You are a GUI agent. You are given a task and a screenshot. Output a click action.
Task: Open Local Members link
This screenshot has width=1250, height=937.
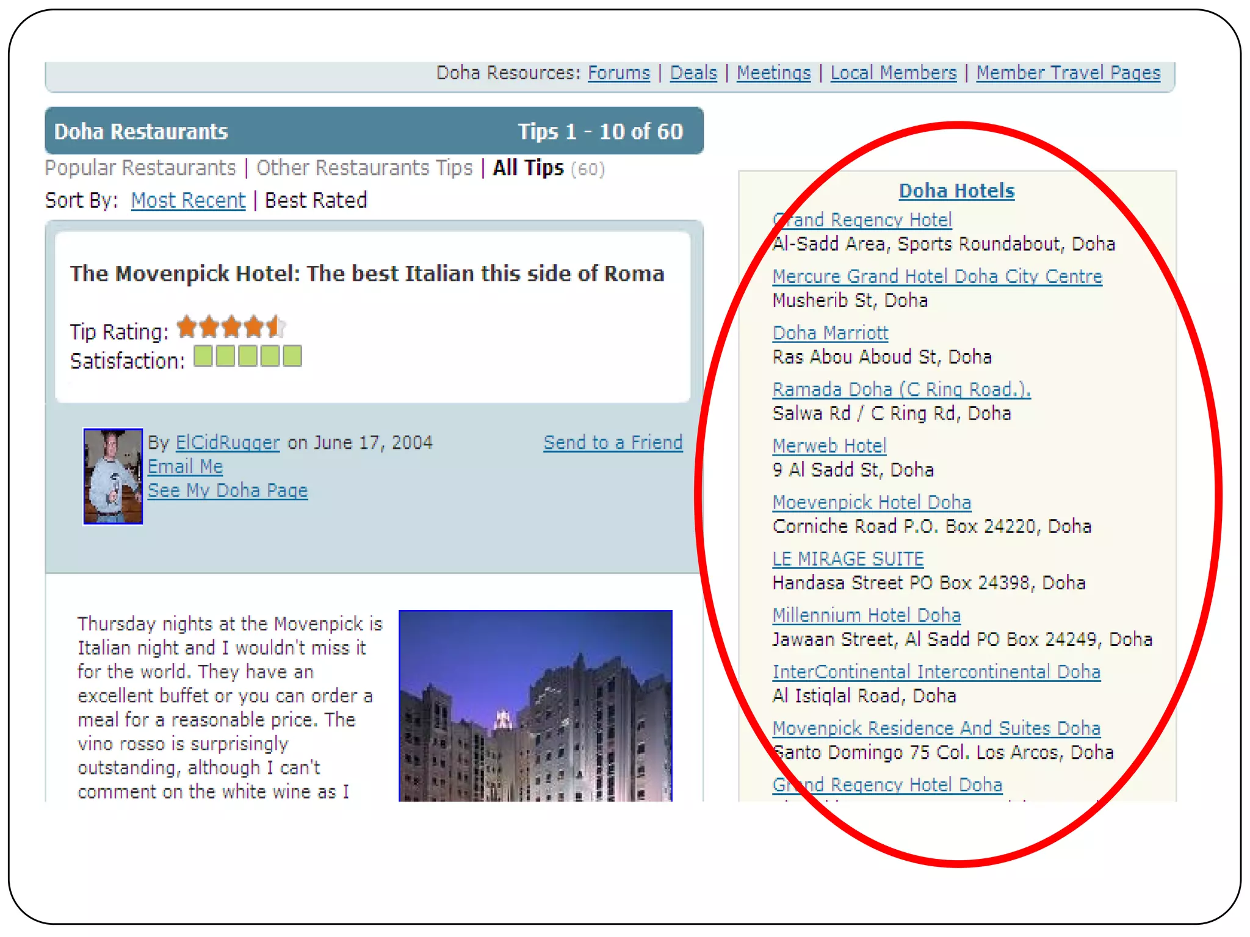tap(893, 73)
